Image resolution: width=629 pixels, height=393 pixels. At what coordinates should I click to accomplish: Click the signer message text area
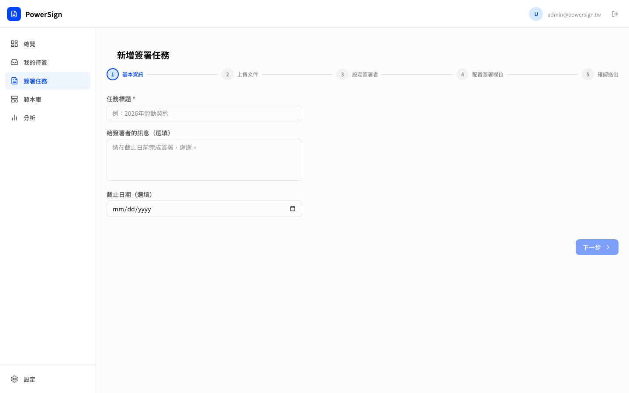pos(204,159)
